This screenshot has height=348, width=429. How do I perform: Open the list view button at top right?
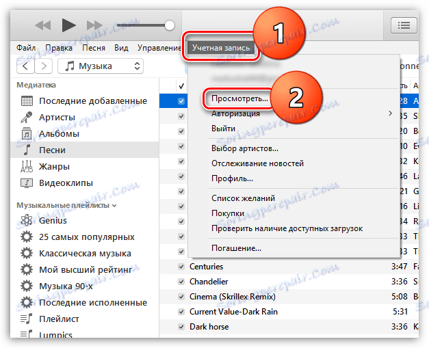[404, 25]
